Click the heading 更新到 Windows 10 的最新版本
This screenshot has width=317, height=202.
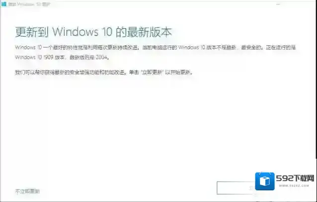click(93, 32)
